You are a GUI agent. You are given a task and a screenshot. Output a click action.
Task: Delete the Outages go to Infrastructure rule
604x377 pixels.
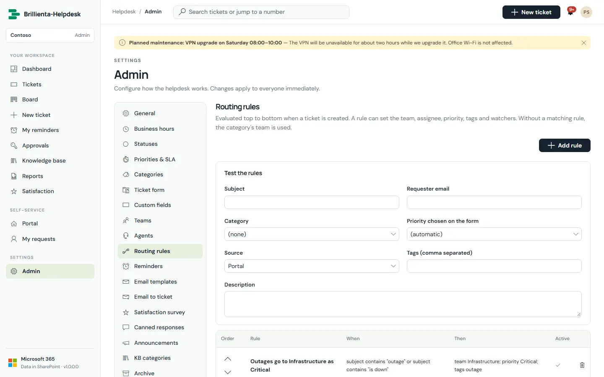tap(582, 365)
